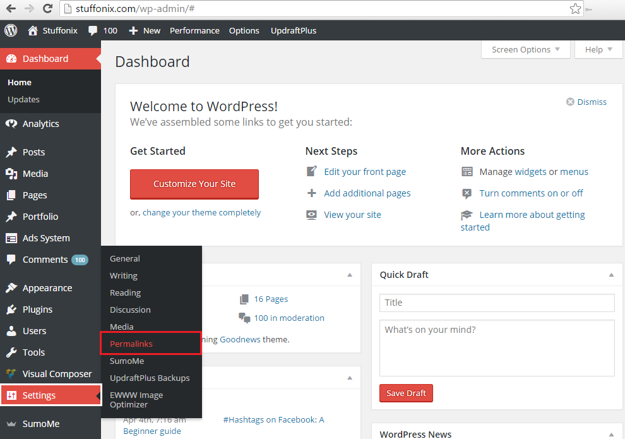This screenshot has height=439, width=625.
Task: Open Writing settings submenu item
Action: 124,275
